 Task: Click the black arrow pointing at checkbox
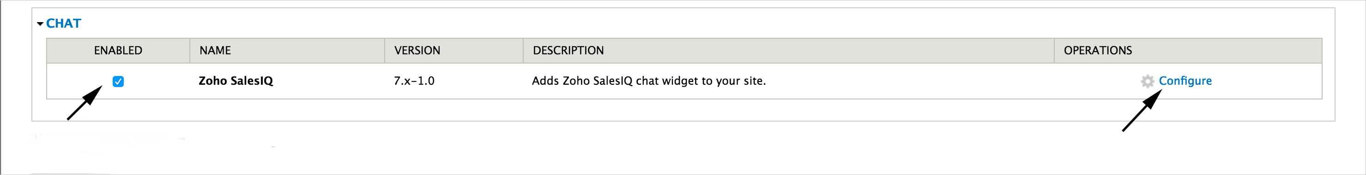[x=85, y=103]
